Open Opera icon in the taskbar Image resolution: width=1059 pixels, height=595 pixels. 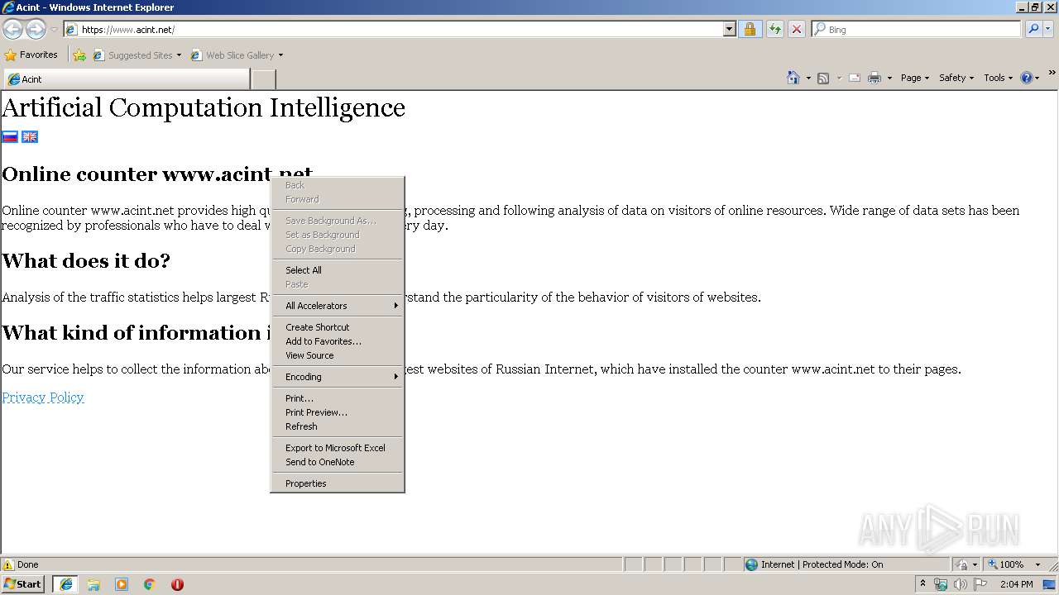coord(177,584)
